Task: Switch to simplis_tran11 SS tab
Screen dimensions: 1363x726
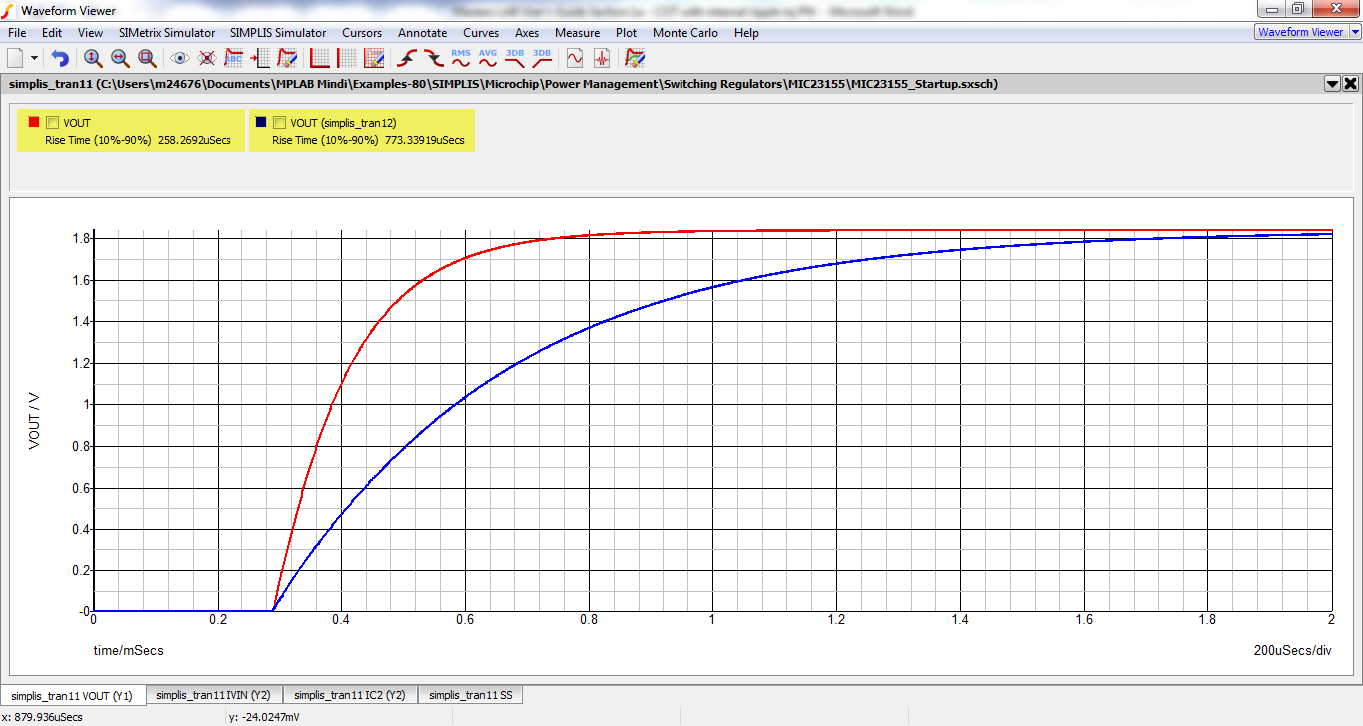Action: click(470, 695)
